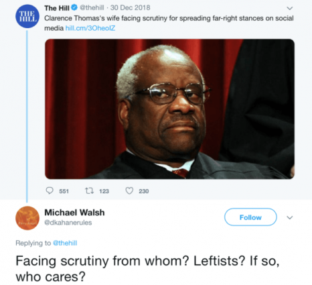The image size is (312, 285).
Task: View the 230 likes count
Action: click(x=144, y=191)
